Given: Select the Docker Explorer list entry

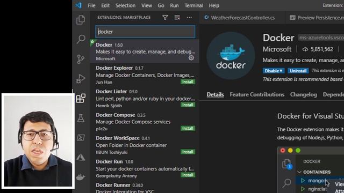Looking at the screenshot, I should 145,75.
